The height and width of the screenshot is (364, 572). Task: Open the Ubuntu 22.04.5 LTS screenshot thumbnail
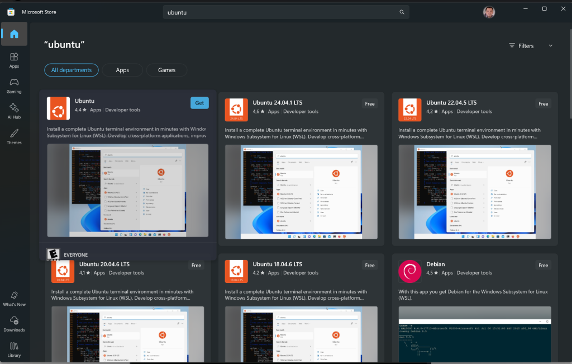[x=474, y=192]
